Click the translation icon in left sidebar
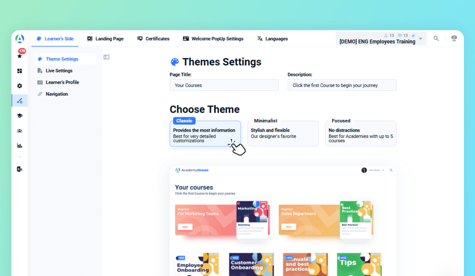 click(19, 169)
